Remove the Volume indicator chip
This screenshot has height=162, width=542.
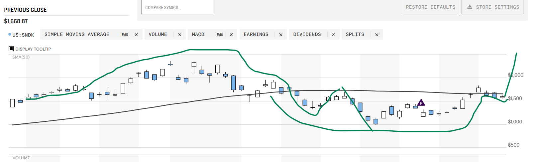[180, 35]
